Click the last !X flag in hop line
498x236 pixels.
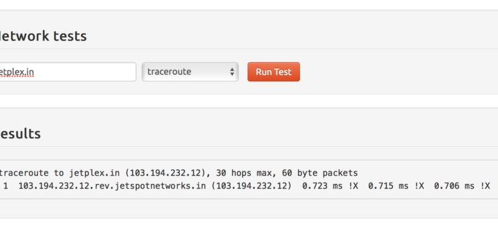pos(485,186)
